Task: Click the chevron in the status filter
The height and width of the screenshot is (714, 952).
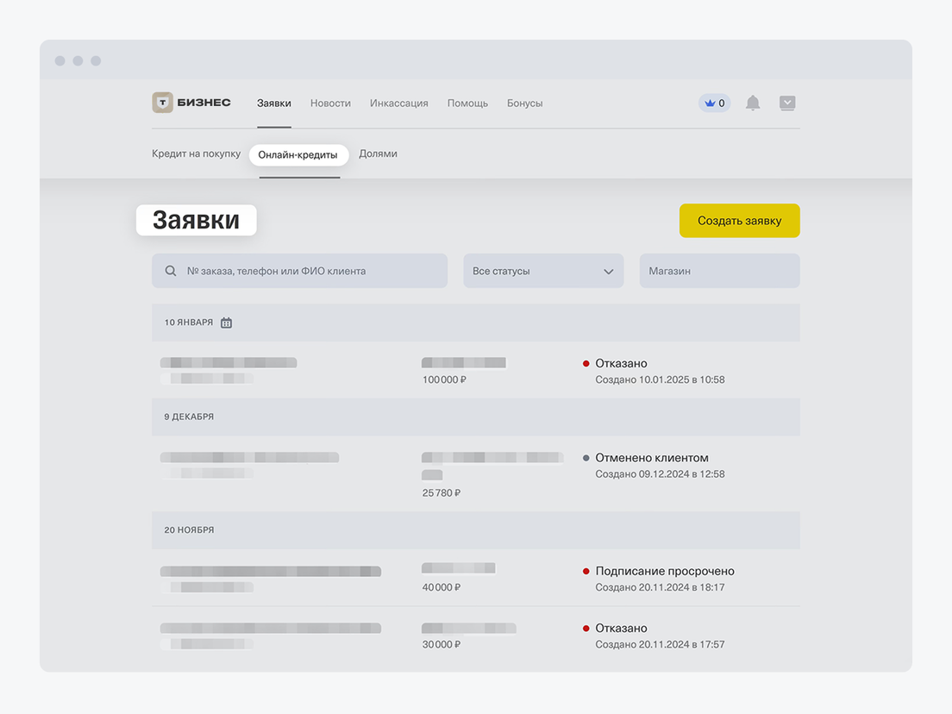Action: [x=608, y=272]
